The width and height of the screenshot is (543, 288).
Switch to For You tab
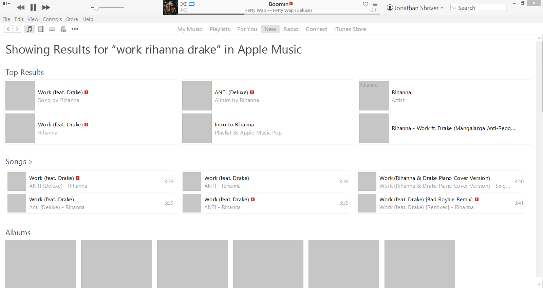point(247,29)
